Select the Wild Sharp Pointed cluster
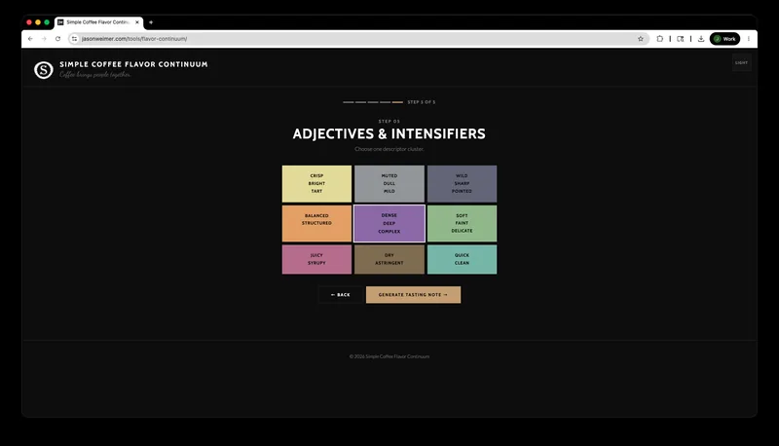 click(x=462, y=184)
